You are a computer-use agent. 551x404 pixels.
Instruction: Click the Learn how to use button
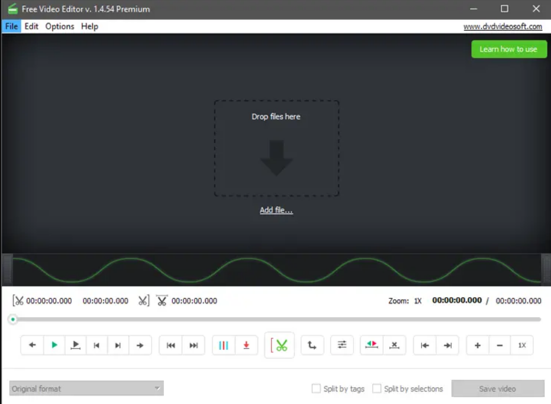508,49
